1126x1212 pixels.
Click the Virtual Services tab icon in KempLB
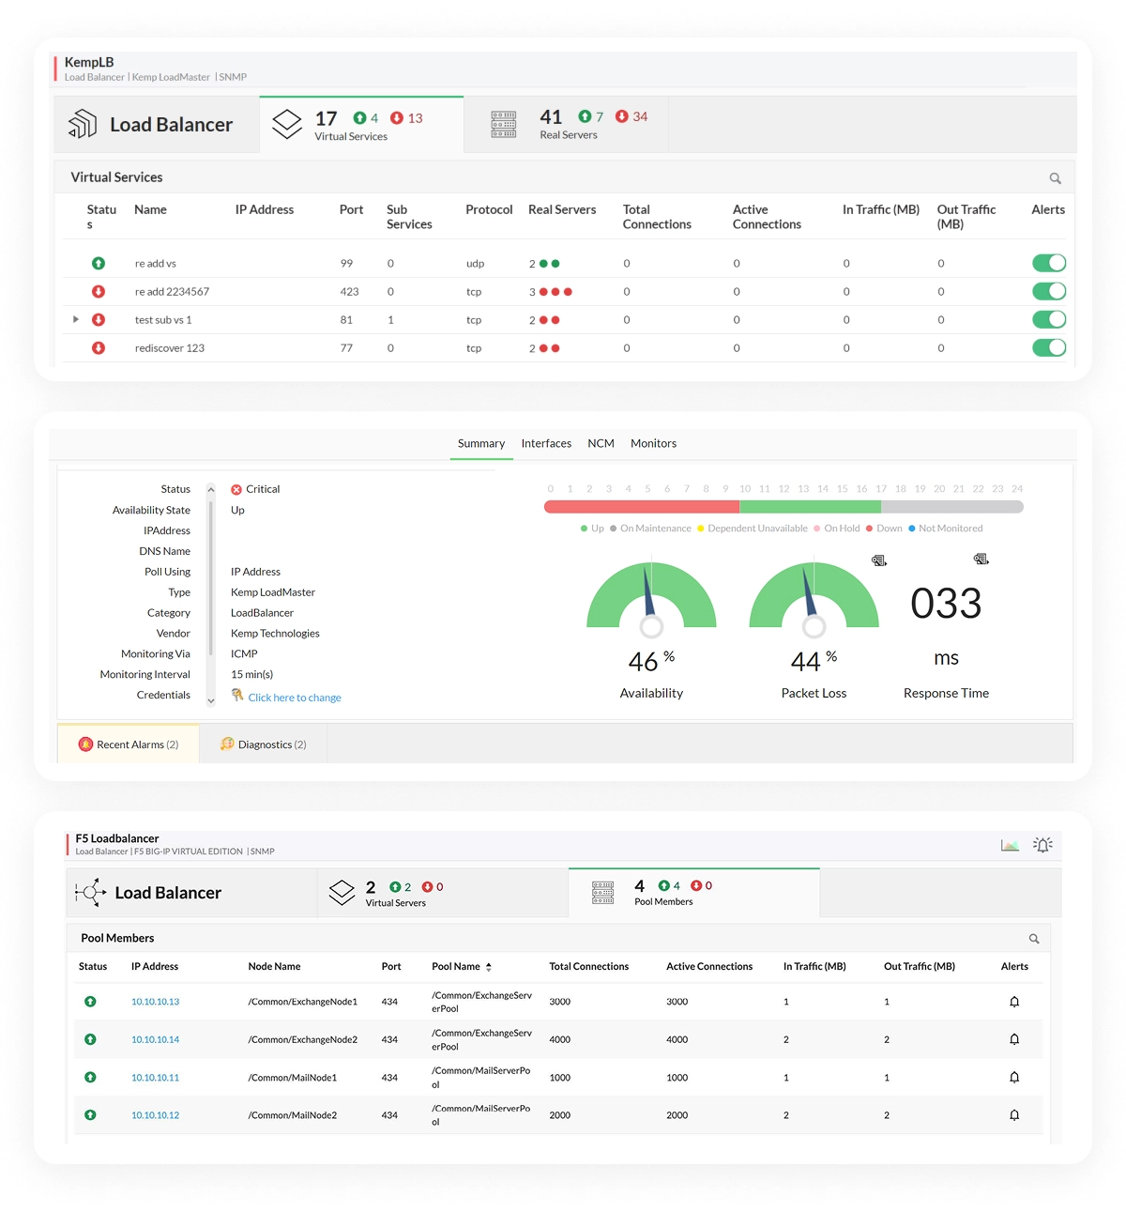pyautogui.click(x=287, y=123)
